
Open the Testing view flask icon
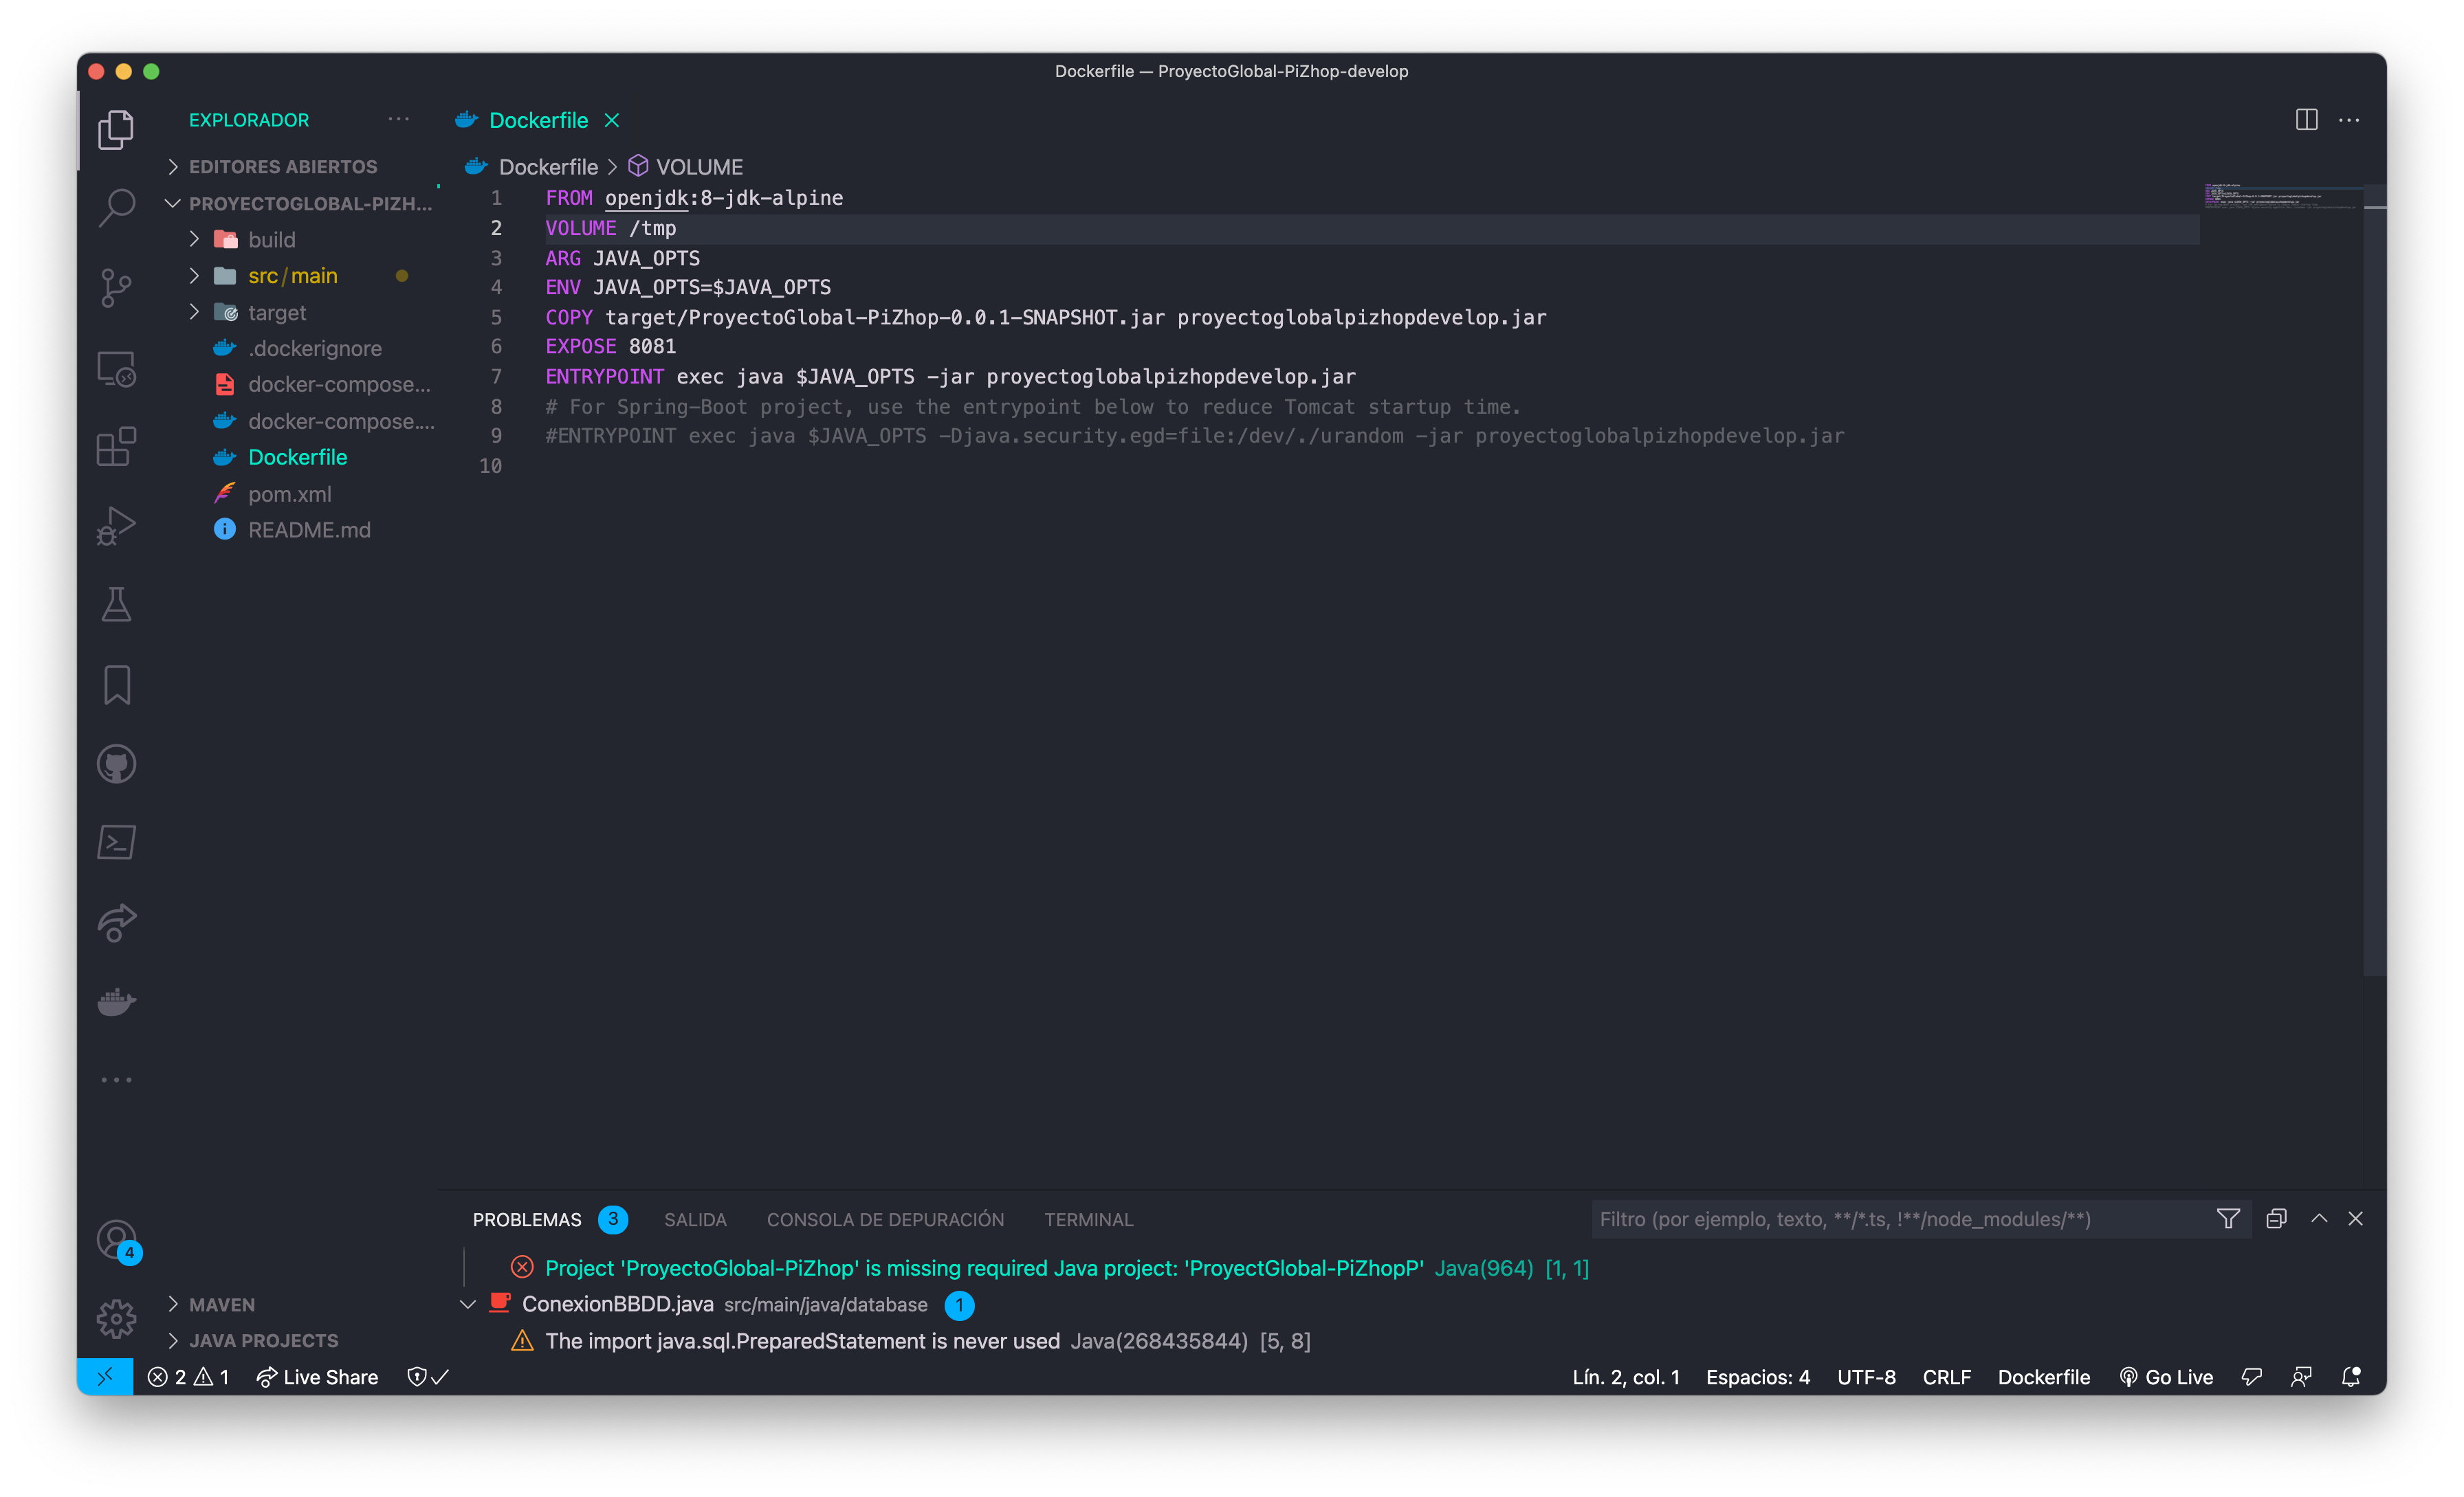pyautogui.click(x=116, y=604)
